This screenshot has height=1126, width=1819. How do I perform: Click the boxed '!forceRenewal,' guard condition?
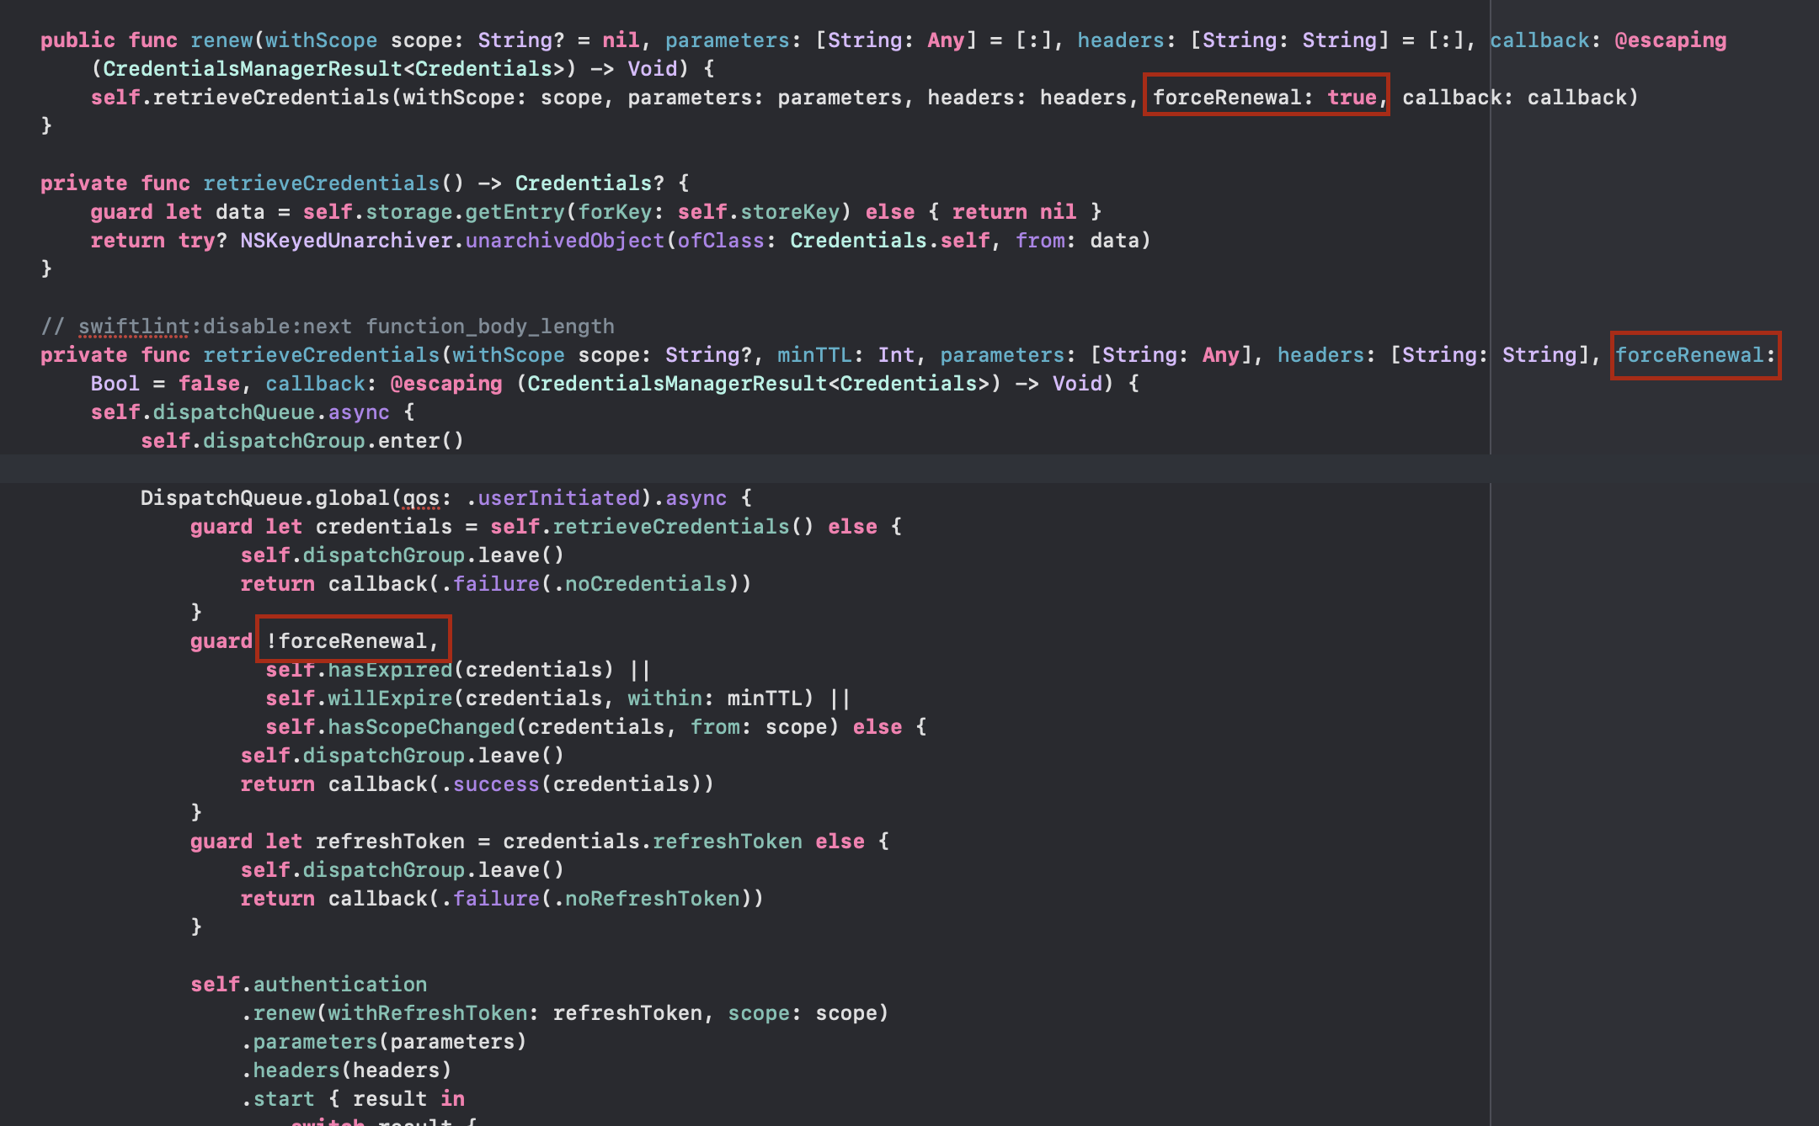click(x=353, y=641)
